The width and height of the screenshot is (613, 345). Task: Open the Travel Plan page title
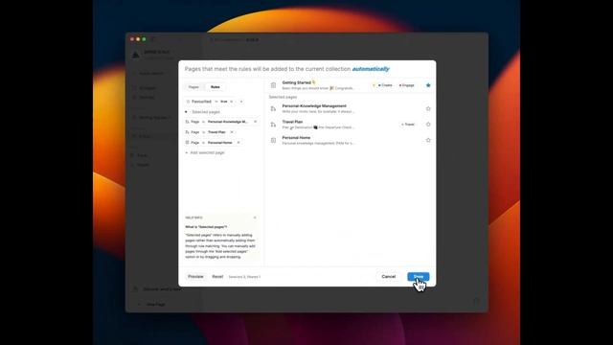292,122
